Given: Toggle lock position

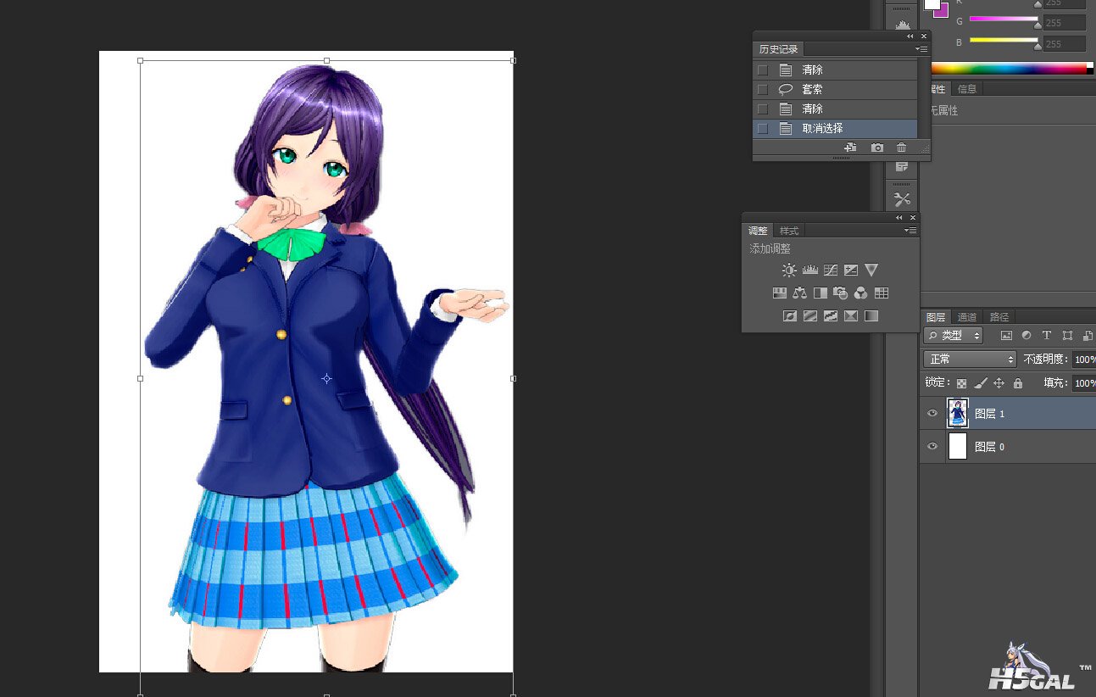Looking at the screenshot, I should [999, 383].
